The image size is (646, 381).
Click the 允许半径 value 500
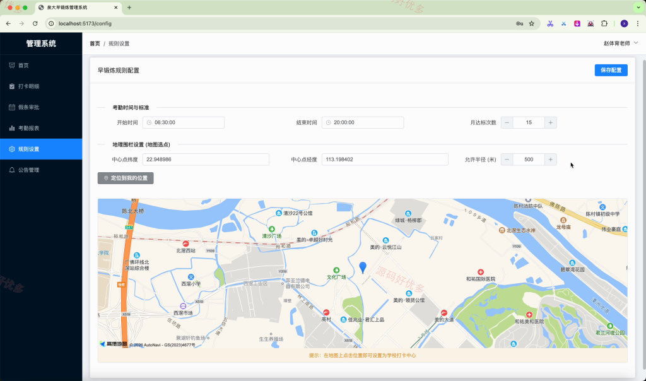[x=529, y=160]
